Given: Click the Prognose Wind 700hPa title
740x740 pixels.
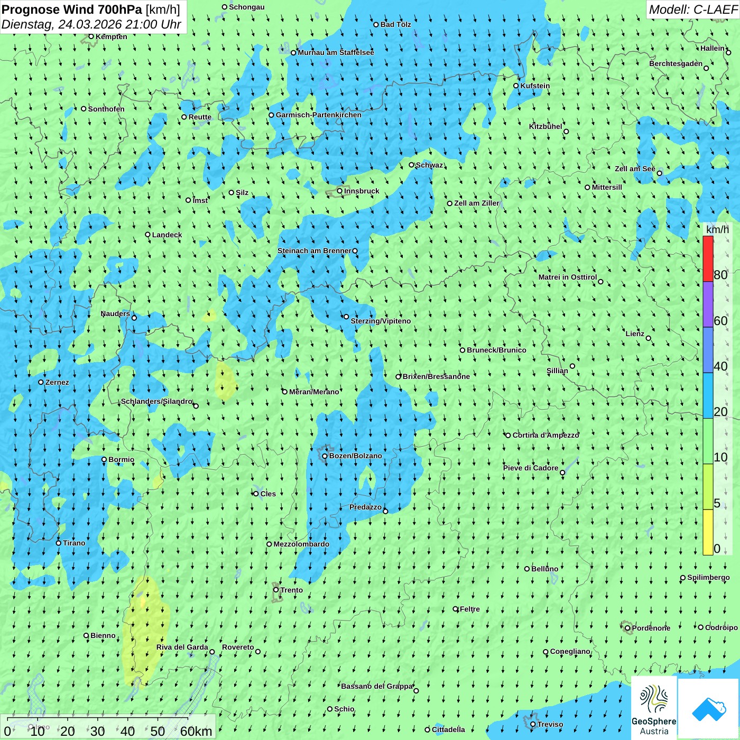Looking at the screenshot, I should point(91,10).
